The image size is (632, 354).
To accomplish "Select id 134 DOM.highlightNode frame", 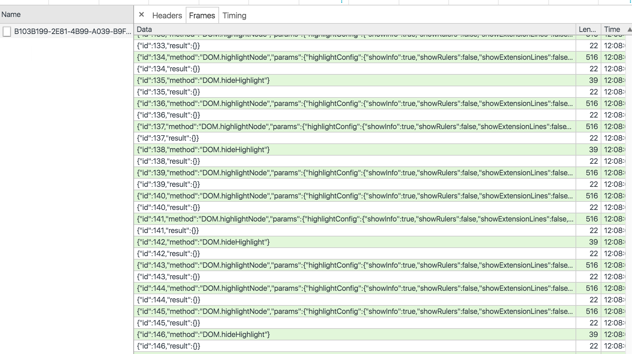I will pyautogui.click(x=354, y=57).
